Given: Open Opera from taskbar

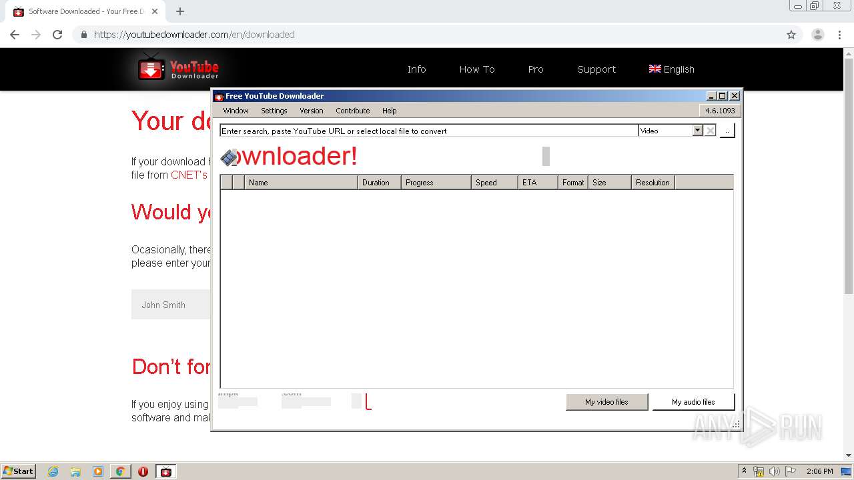Looking at the screenshot, I should coord(143,471).
